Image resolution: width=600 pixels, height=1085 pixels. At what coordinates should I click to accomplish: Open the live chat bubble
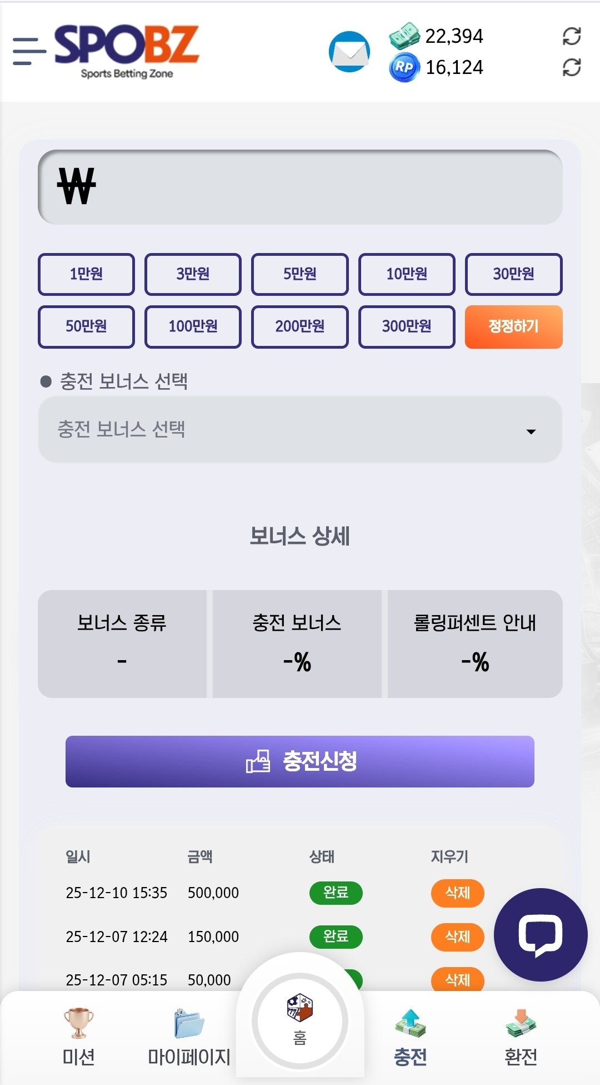tap(540, 935)
